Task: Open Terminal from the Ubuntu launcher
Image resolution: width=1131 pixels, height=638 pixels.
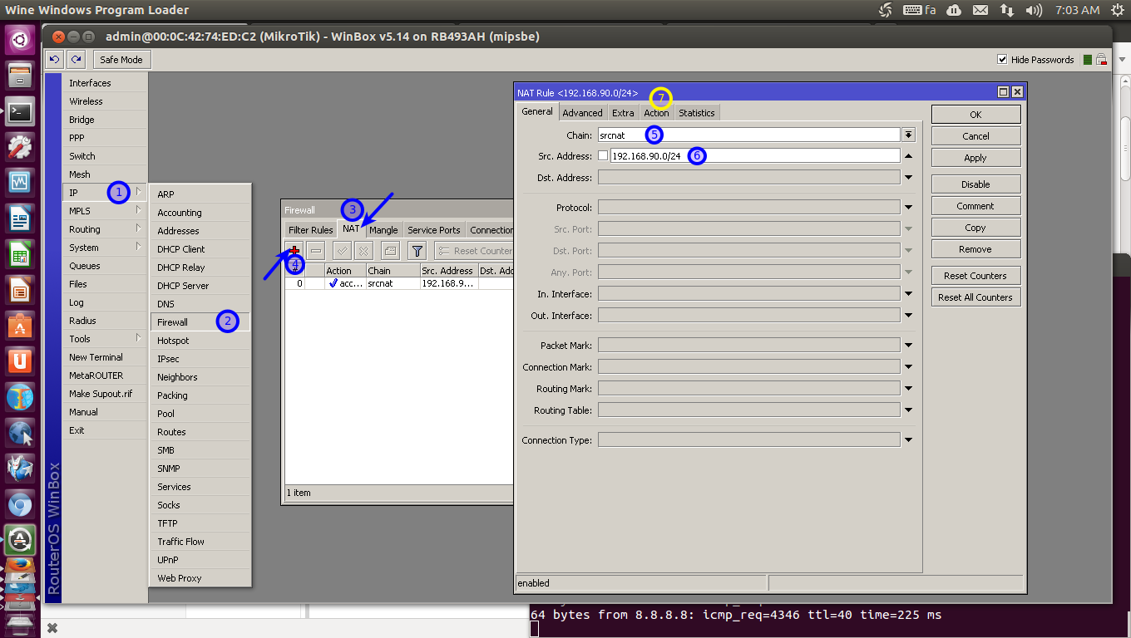Action: 20,110
